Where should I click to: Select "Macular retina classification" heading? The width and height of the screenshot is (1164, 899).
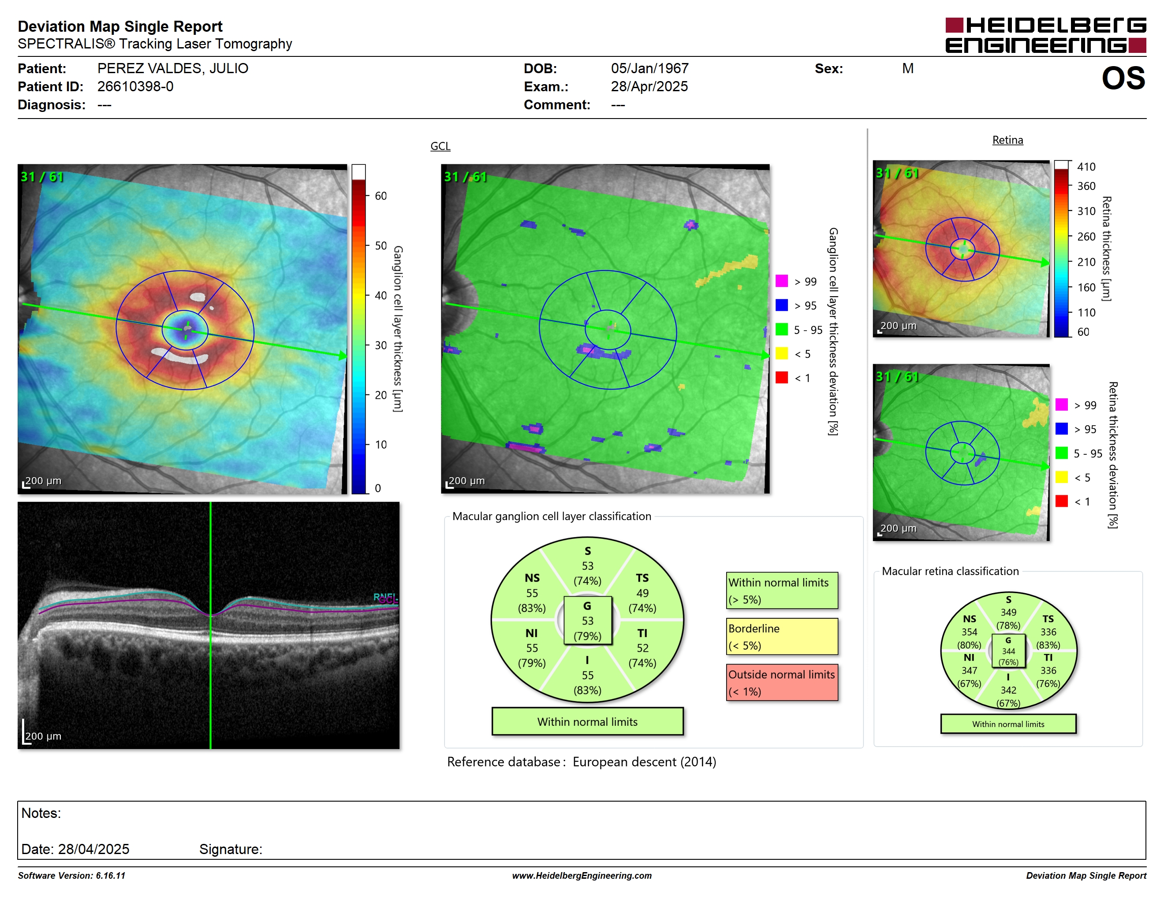tap(950, 572)
